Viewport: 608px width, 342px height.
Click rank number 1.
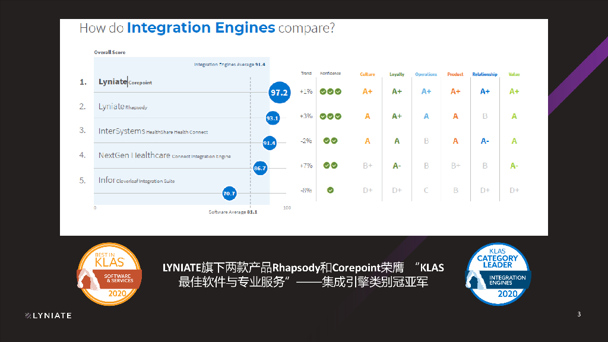click(x=83, y=82)
